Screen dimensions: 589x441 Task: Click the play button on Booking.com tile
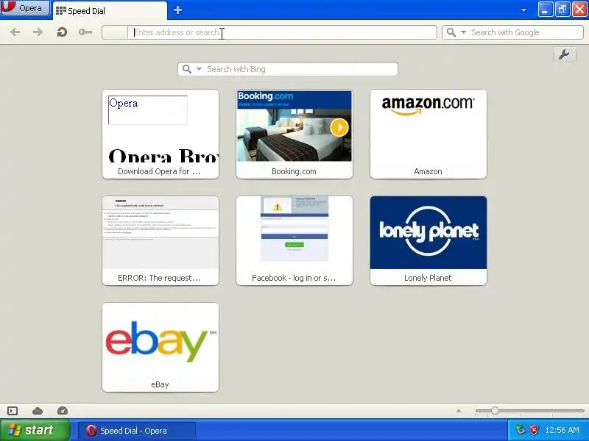(x=339, y=127)
